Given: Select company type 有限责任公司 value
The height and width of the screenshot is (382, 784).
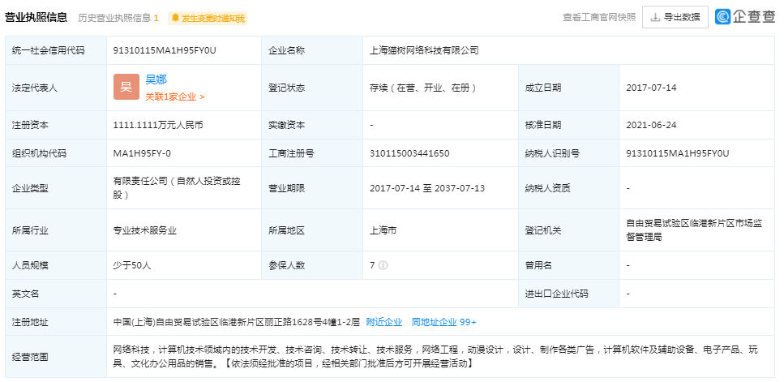Looking at the screenshot, I should click(177, 188).
